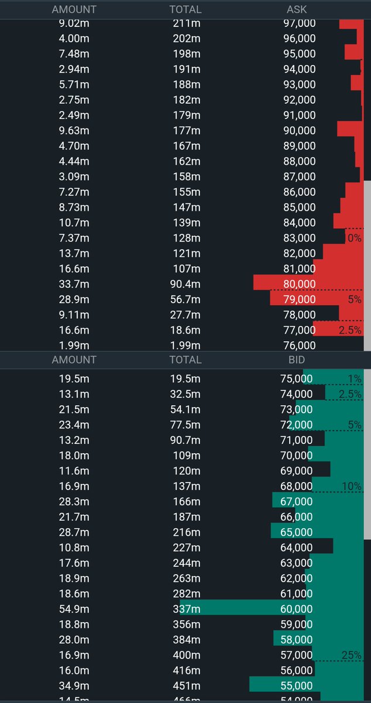Grab the ask side scrollbar thumb
The height and width of the screenshot is (703, 371).
367,266
